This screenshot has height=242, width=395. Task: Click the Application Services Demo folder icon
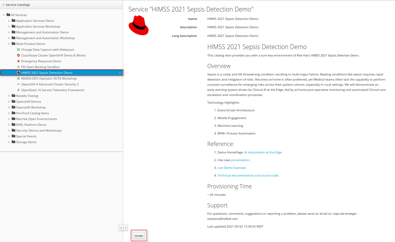pos(13,21)
